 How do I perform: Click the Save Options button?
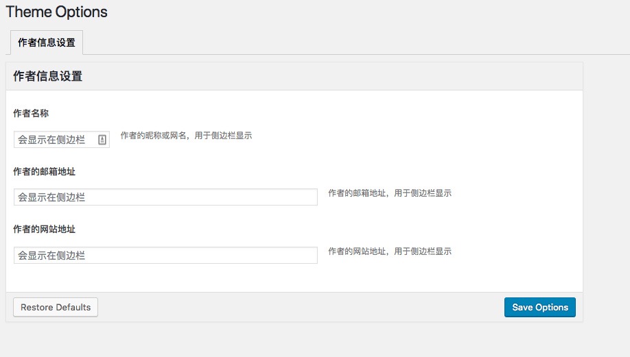coord(540,307)
